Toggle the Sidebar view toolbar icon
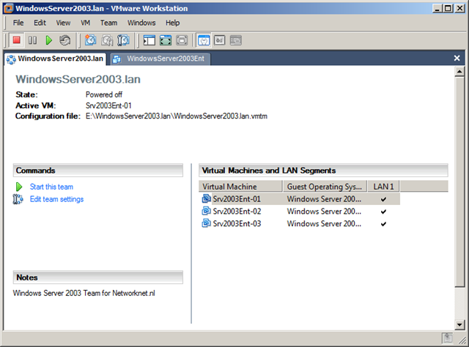The width and height of the screenshot is (469, 347). 149,40
